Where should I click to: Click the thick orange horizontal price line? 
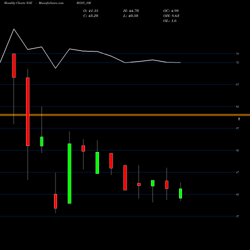click(x=125, y=115)
